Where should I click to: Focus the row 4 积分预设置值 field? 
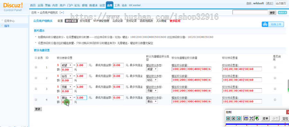coord(242,101)
